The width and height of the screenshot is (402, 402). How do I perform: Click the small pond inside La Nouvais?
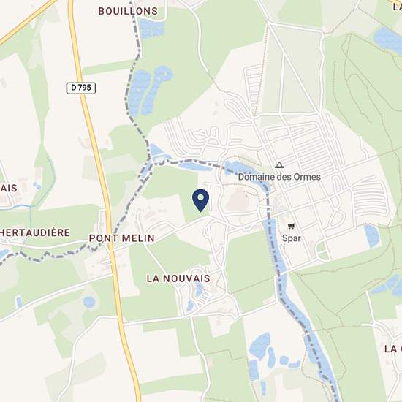198,289
